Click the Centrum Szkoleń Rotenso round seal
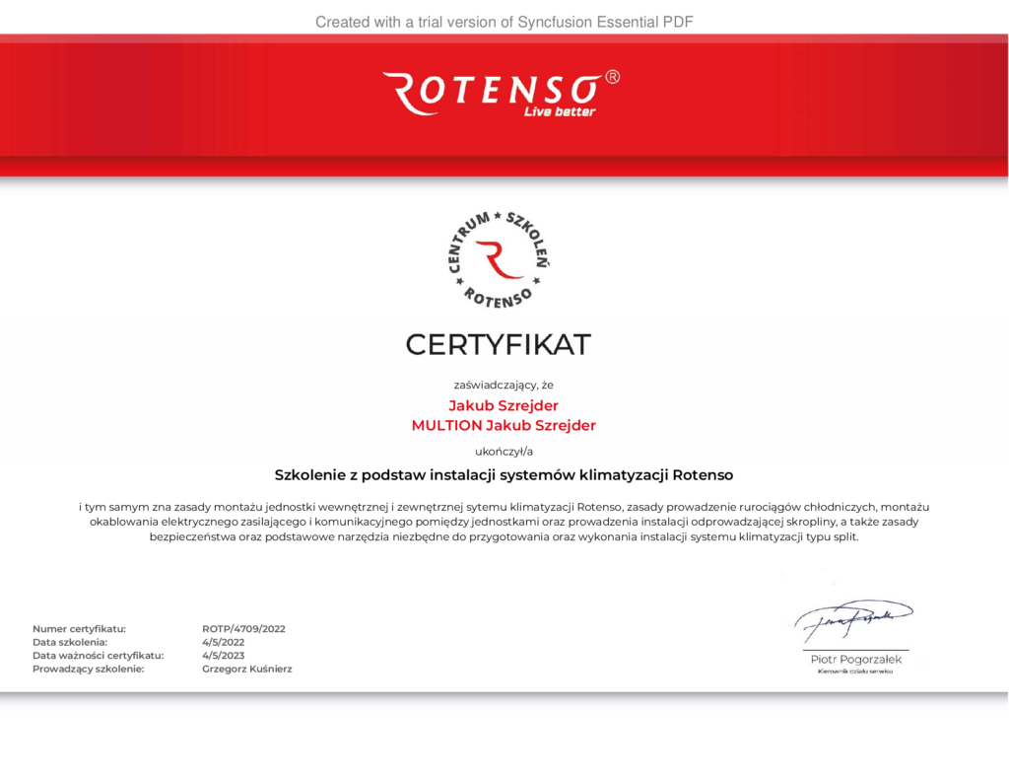 (499, 259)
